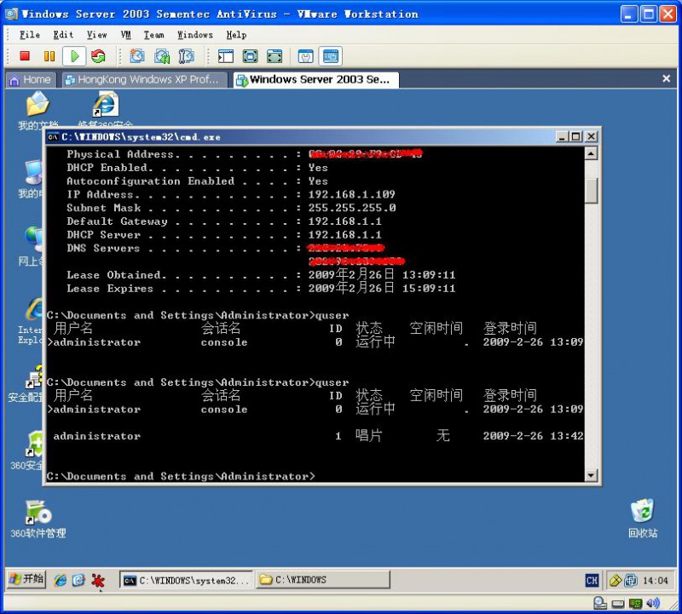Viewport: 682px width, 614px height.
Task: Click the VMware CD-ROM device status icon
Action: point(600,603)
